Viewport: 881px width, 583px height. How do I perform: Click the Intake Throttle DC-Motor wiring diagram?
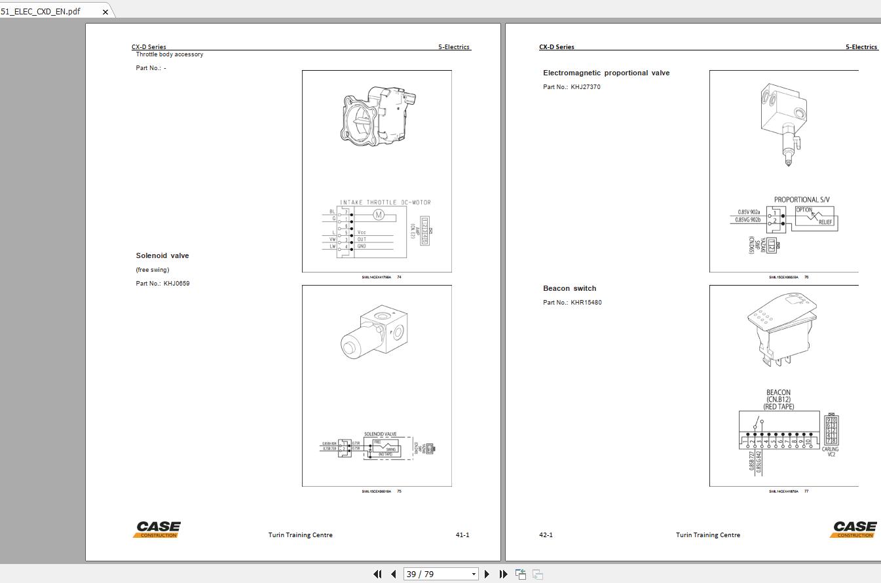[x=377, y=228]
